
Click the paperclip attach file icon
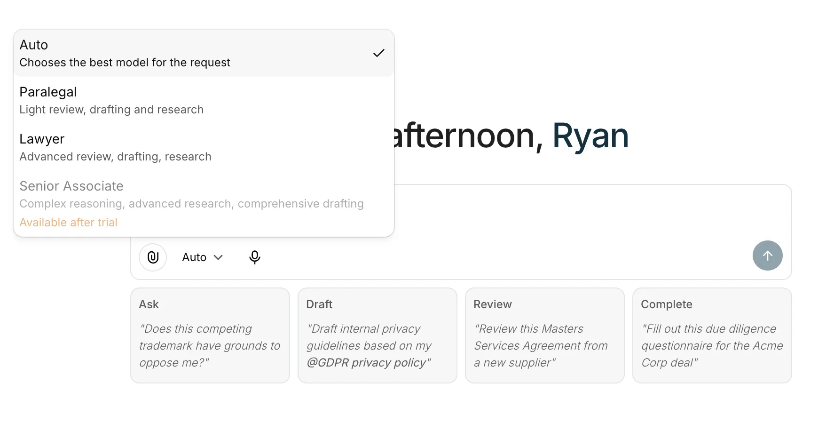pos(153,257)
